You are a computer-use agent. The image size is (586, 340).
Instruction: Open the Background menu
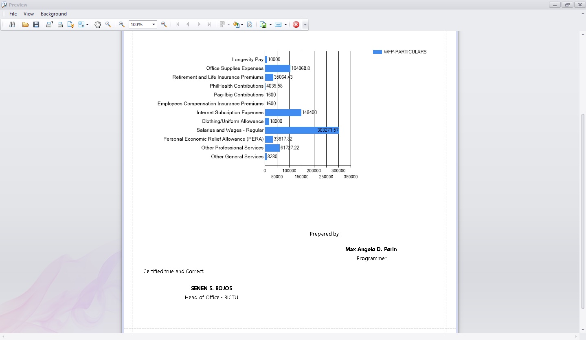click(x=54, y=14)
